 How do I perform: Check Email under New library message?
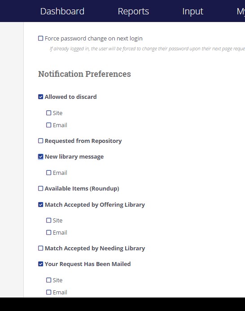49,173
